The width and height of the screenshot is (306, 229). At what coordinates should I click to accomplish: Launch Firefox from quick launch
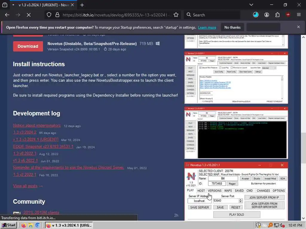point(24,225)
